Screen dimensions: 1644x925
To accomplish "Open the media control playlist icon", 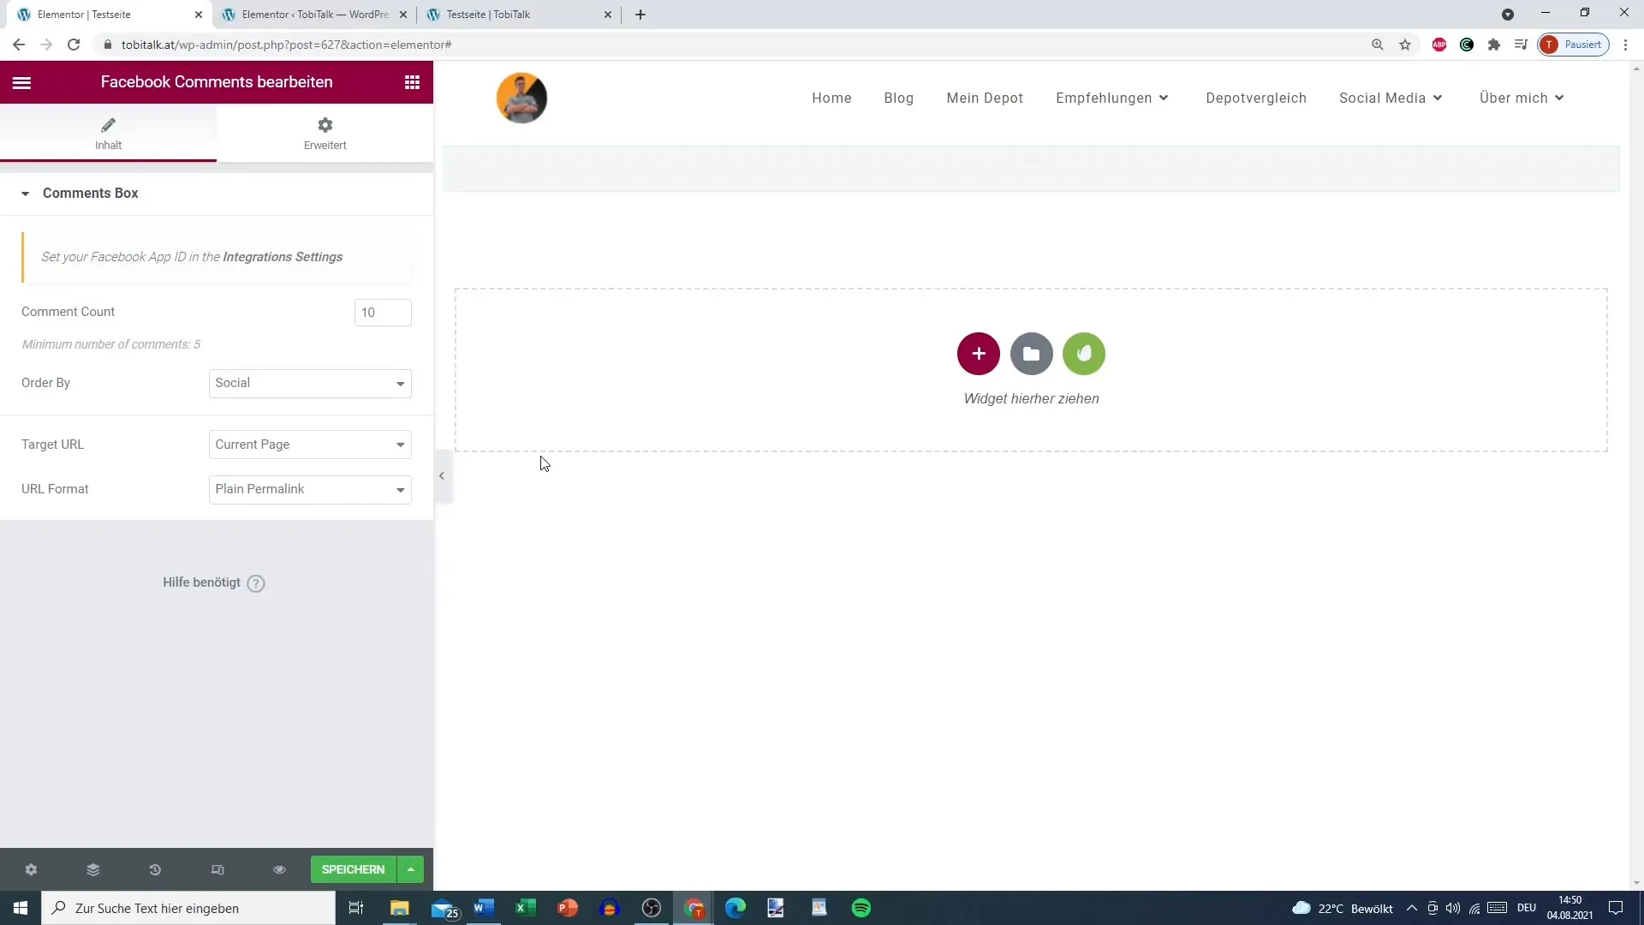I will click(1522, 45).
